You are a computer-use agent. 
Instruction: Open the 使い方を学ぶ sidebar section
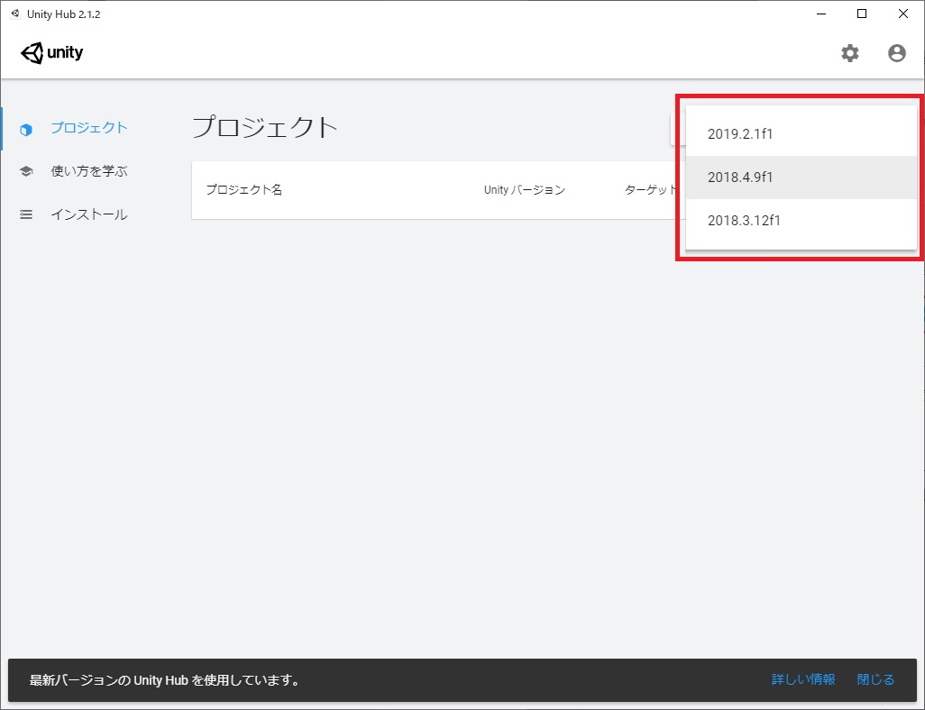pyautogui.click(x=89, y=171)
